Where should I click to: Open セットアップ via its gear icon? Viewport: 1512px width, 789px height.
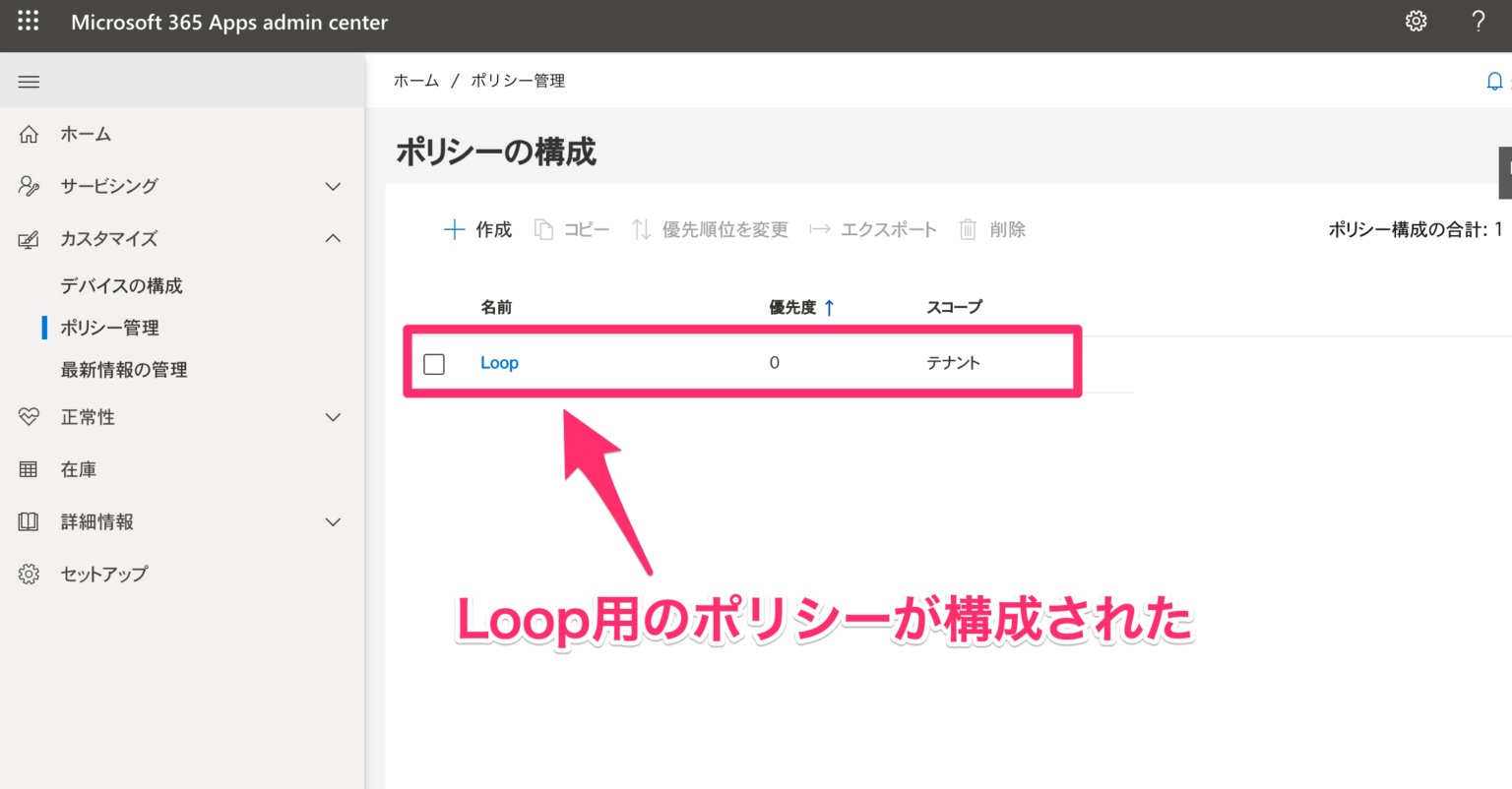pyautogui.click(x=29, y=574)
